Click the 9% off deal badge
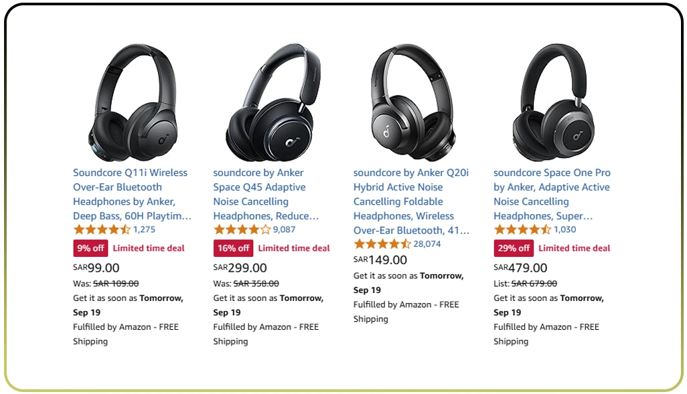 (x=90, y=248)
